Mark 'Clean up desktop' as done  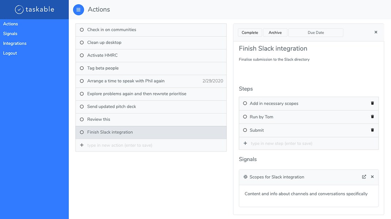click(x=82, y=43)
